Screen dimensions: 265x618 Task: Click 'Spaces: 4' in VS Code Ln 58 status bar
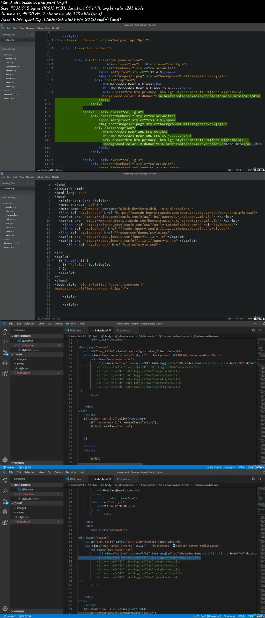pyautogui.click(x=229, y=467)
